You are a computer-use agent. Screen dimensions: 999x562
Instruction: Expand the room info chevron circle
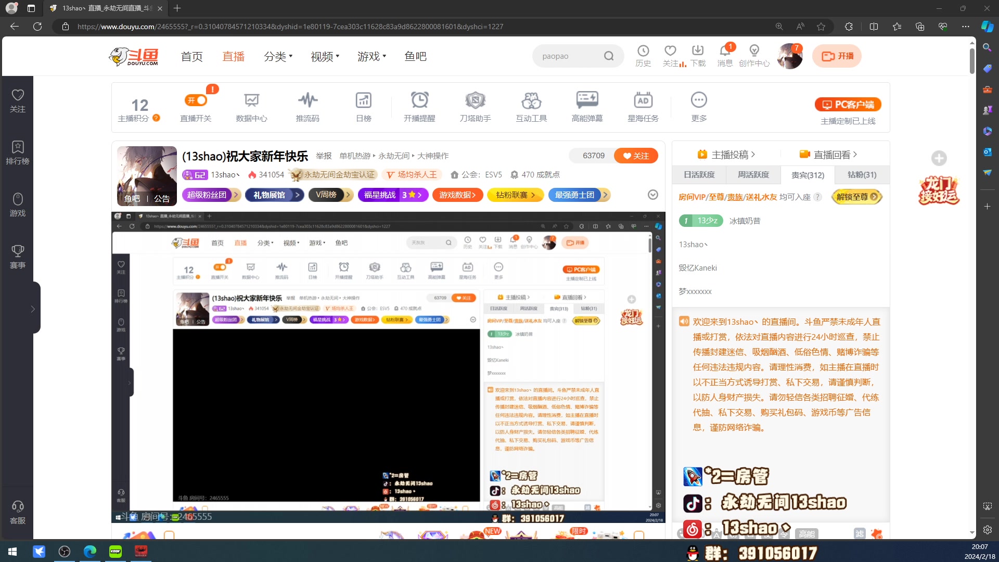click(653, 195)
